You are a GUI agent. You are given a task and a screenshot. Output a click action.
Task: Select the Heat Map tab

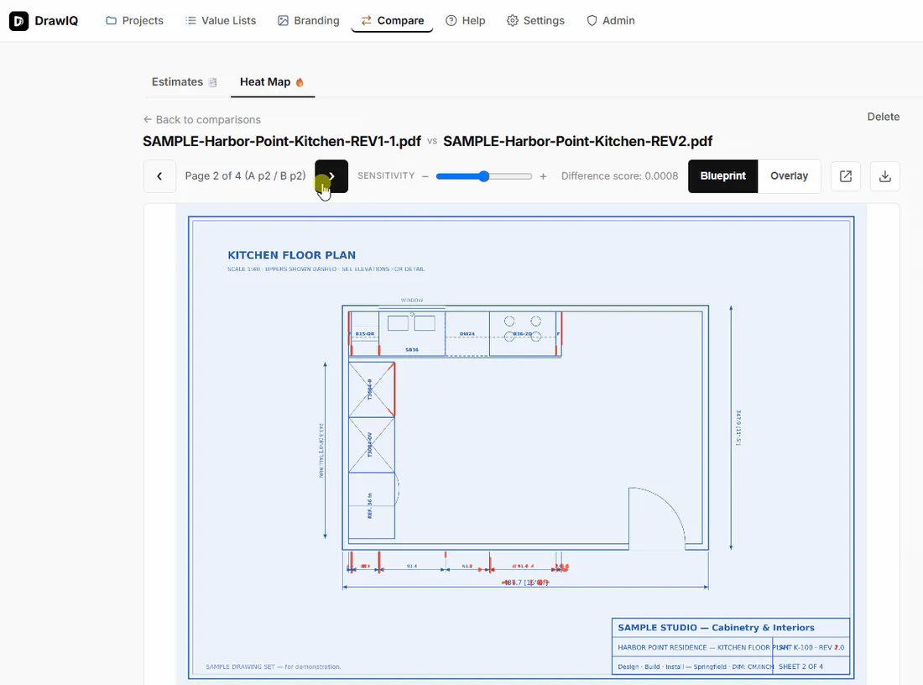click(272, 82)
